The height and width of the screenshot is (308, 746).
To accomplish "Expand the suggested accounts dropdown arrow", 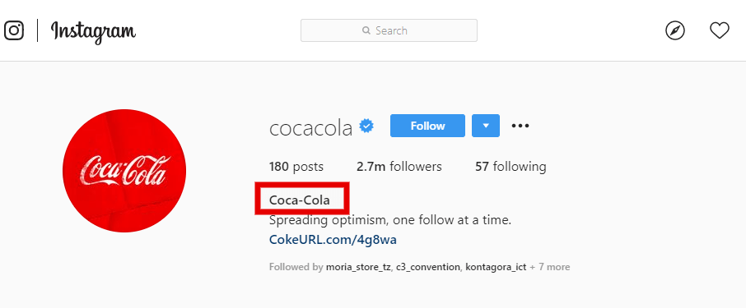I will (486, 126).
